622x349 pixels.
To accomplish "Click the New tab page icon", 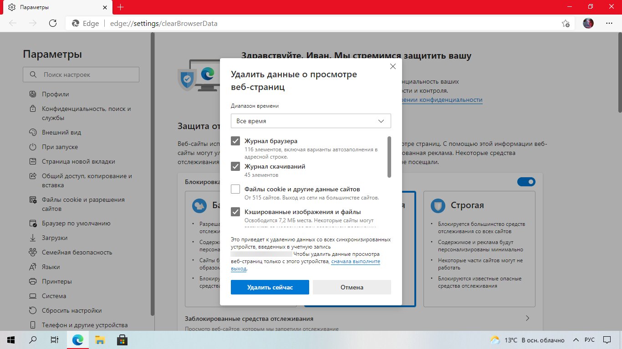I will click(x=33, y=161).
